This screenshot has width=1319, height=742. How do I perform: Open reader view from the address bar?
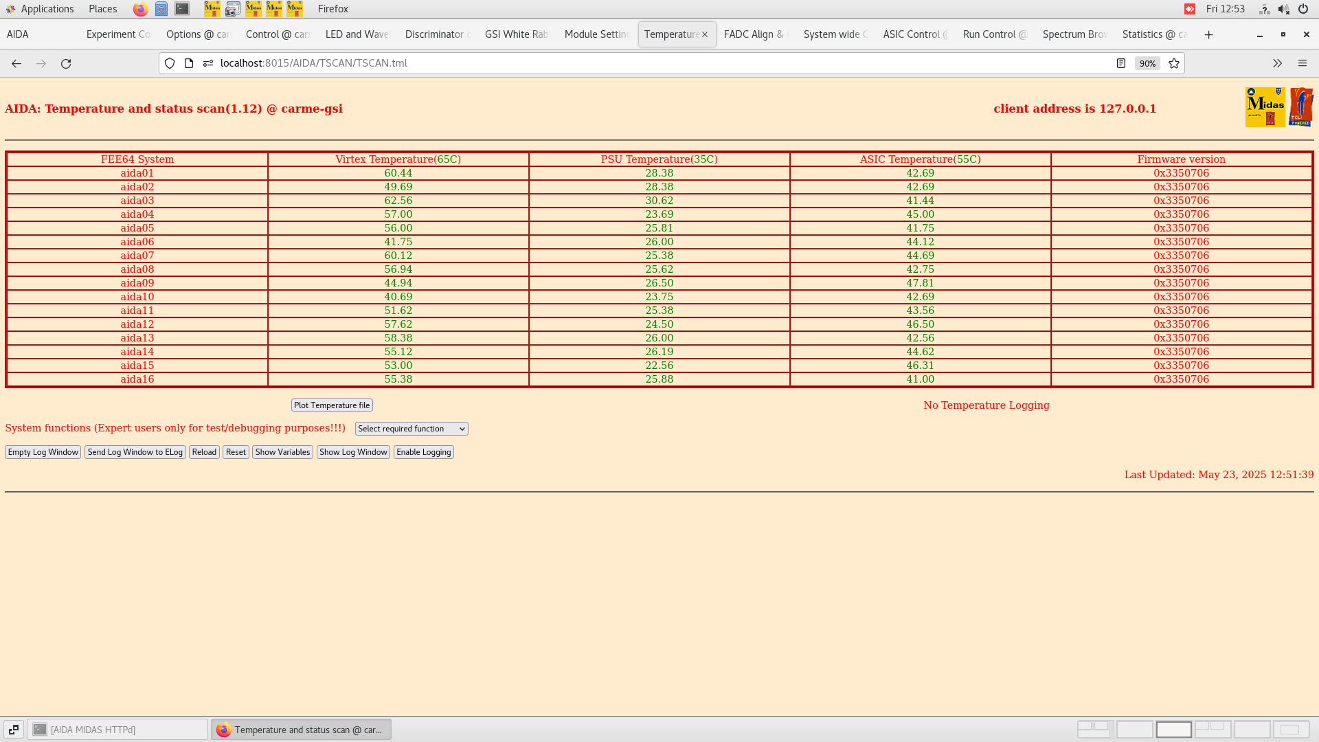pyautogui.click(x=1121, y=63)
